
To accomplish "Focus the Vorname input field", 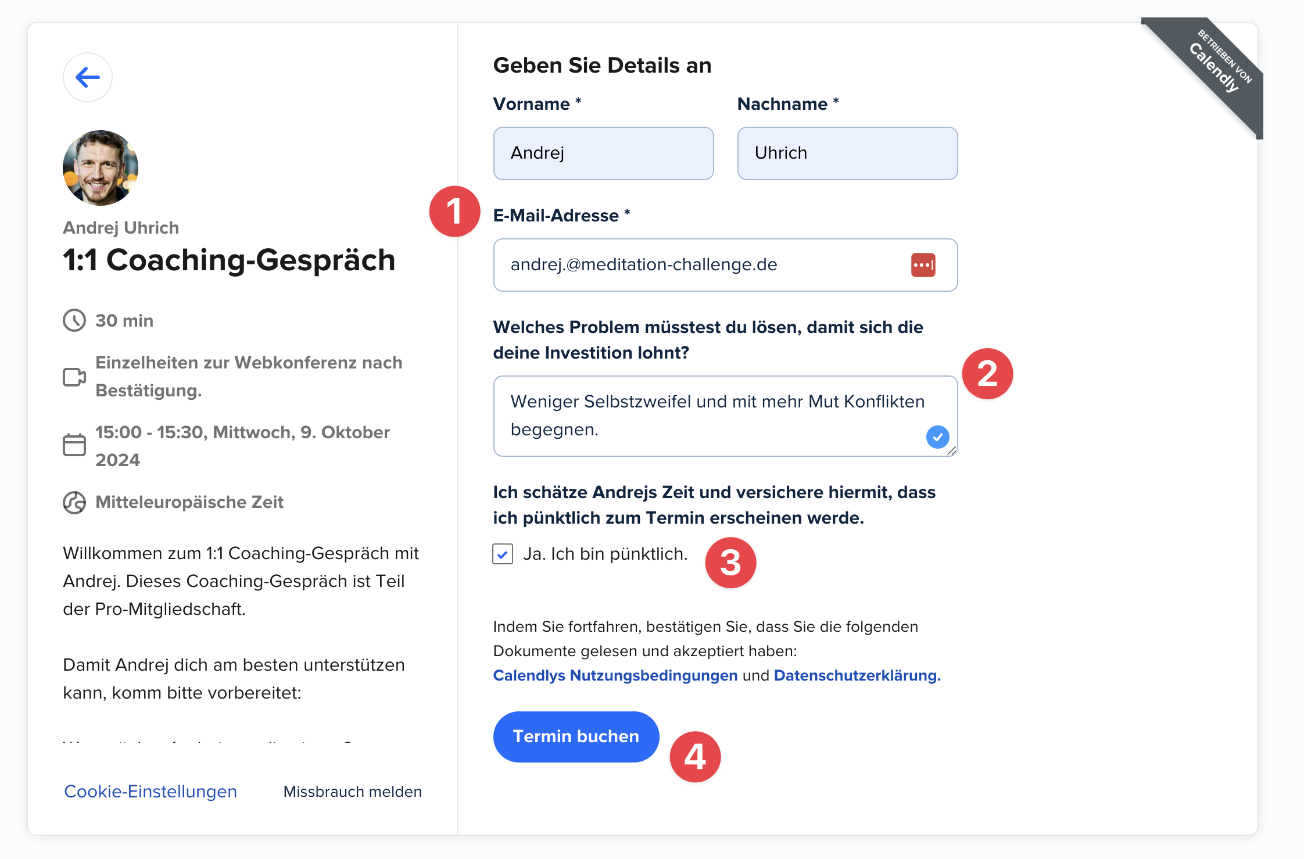I will [x=603, y=153].
